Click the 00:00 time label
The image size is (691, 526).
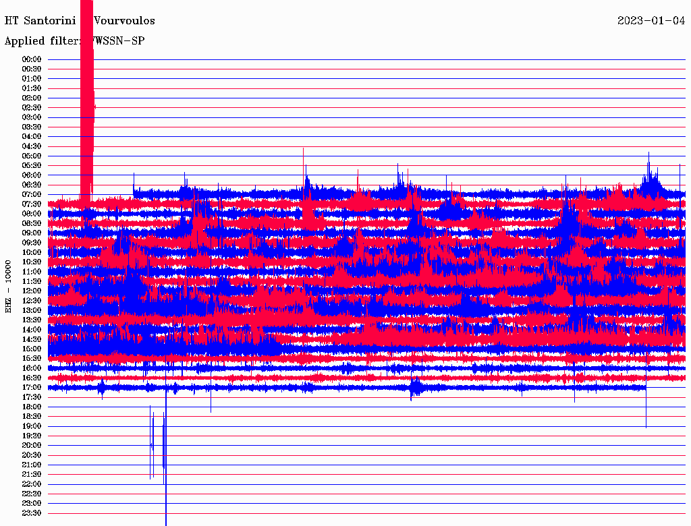coord(32,59)
